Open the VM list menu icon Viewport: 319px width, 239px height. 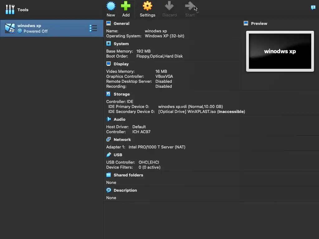tap(93, 28)
